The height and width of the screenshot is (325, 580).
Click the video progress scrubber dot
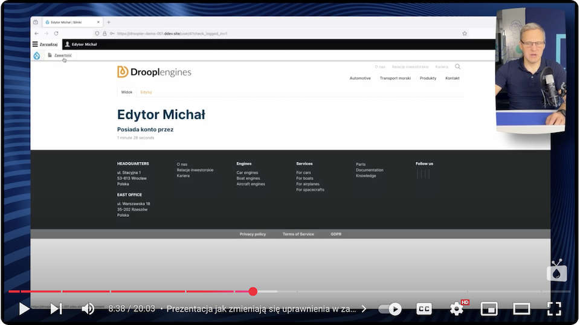pyautogui.click(x=253, y=291)
